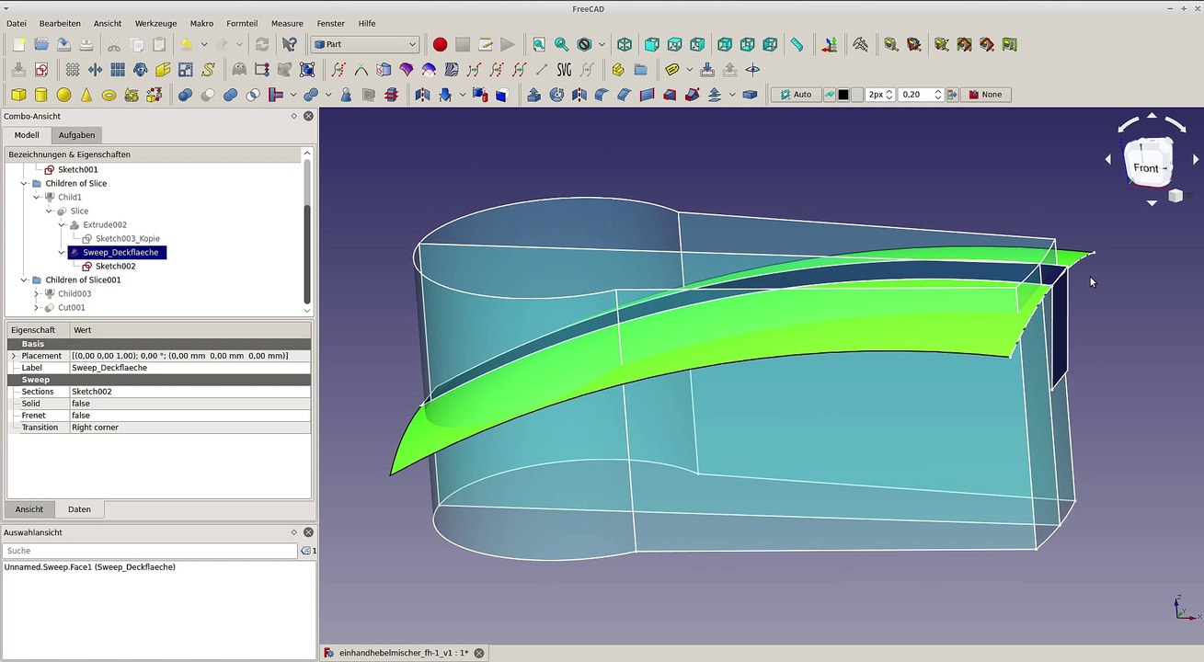Open the Datei menu
This screenshot has width=1204, height=662.
pos(17,23)
